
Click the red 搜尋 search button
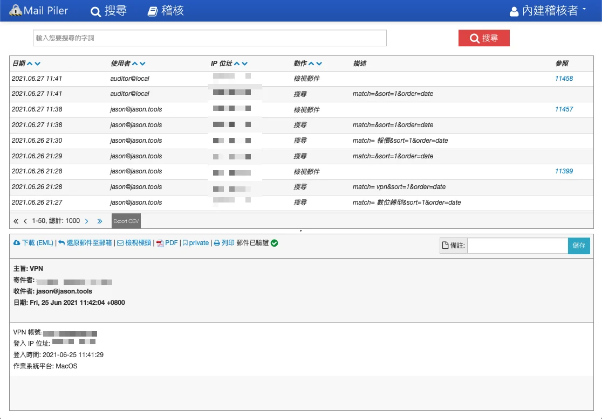(484, 38)
